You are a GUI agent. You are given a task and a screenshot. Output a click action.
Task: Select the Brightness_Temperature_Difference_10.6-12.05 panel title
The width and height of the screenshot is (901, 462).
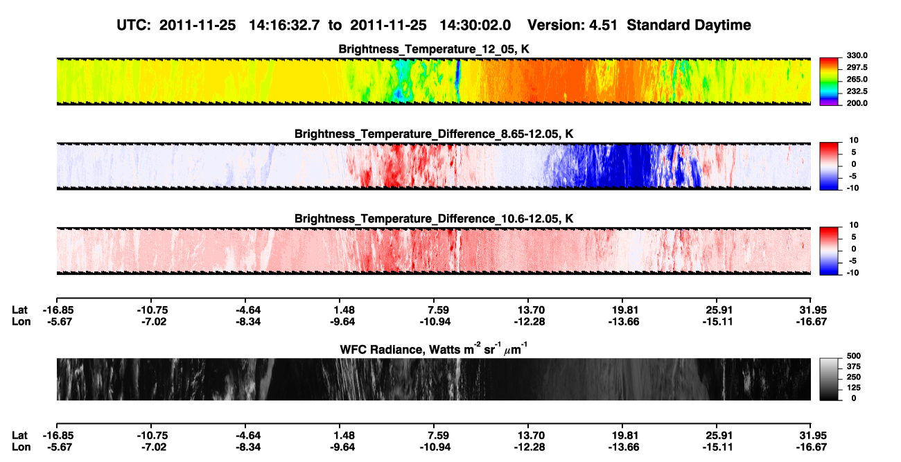(x=434, y=219)
